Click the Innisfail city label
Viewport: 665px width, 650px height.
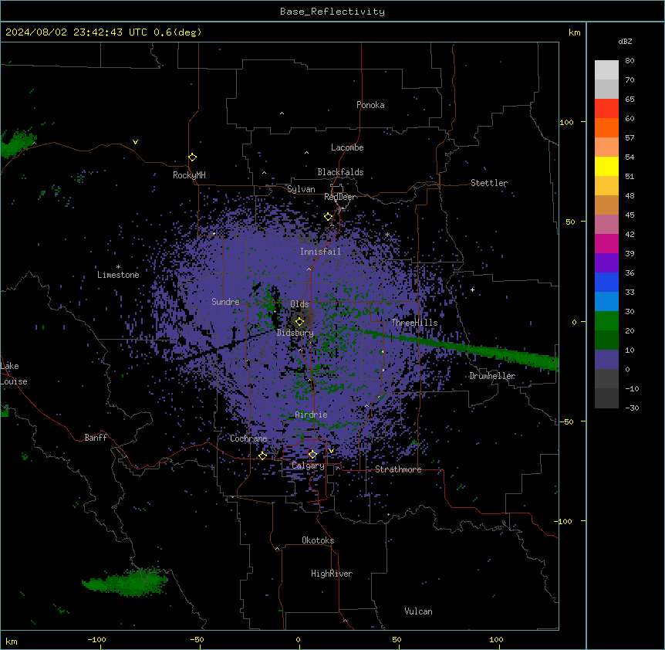click(320, 252)
